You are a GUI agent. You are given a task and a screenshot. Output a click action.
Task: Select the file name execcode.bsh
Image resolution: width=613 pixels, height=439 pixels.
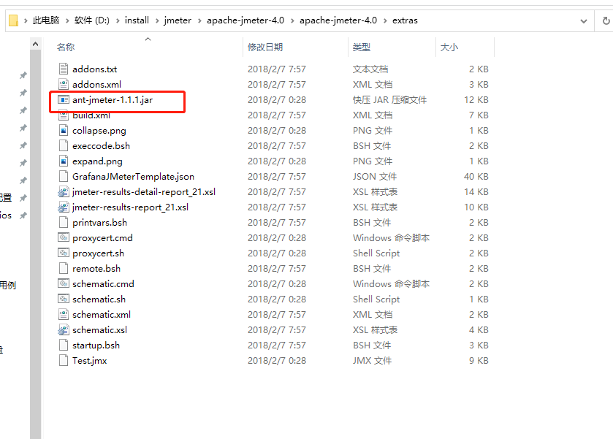tap(101, 146)
